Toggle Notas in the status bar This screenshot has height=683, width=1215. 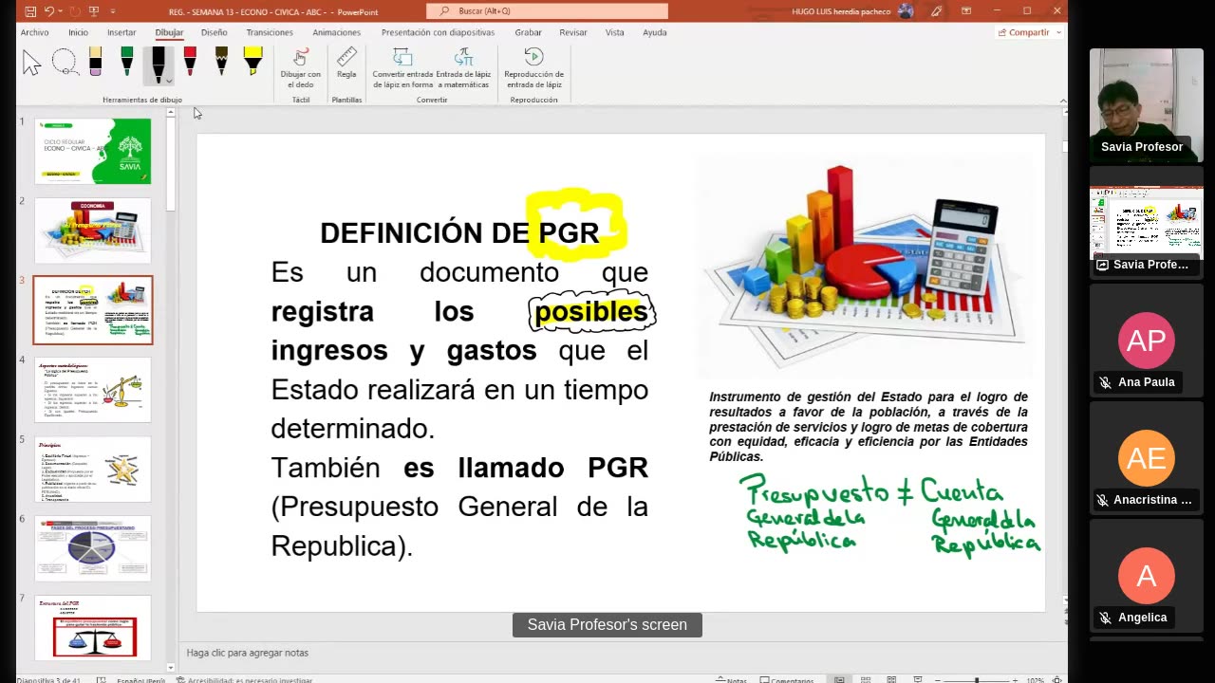730,679
